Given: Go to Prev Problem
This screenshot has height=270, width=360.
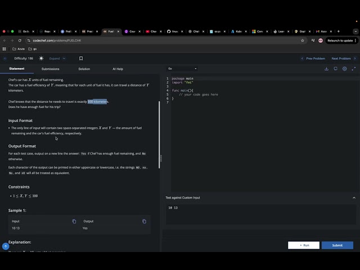Looking at the screenshot, I should click(x=313, y=58).
